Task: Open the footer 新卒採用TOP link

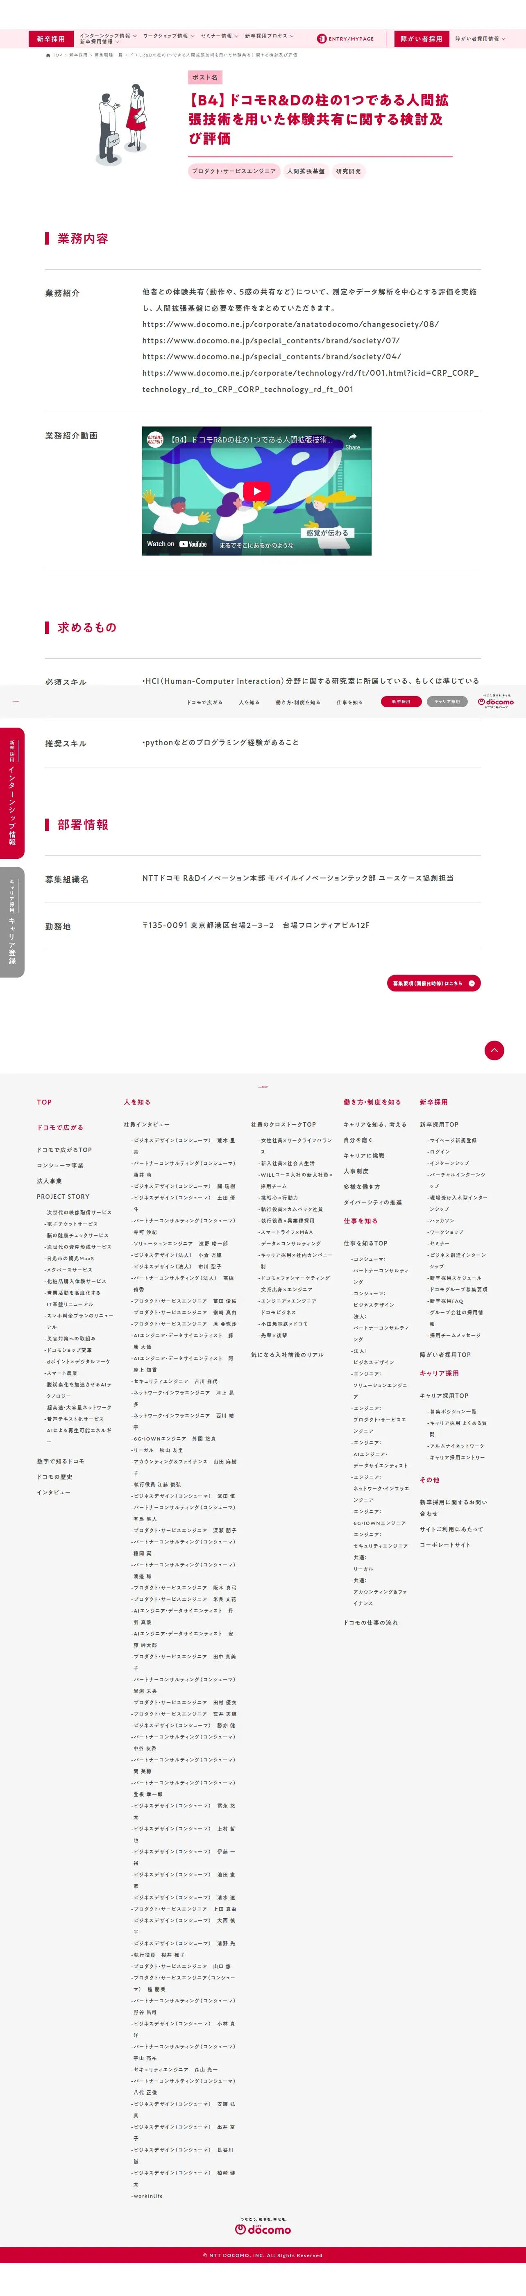Action: click(439, 1124)
